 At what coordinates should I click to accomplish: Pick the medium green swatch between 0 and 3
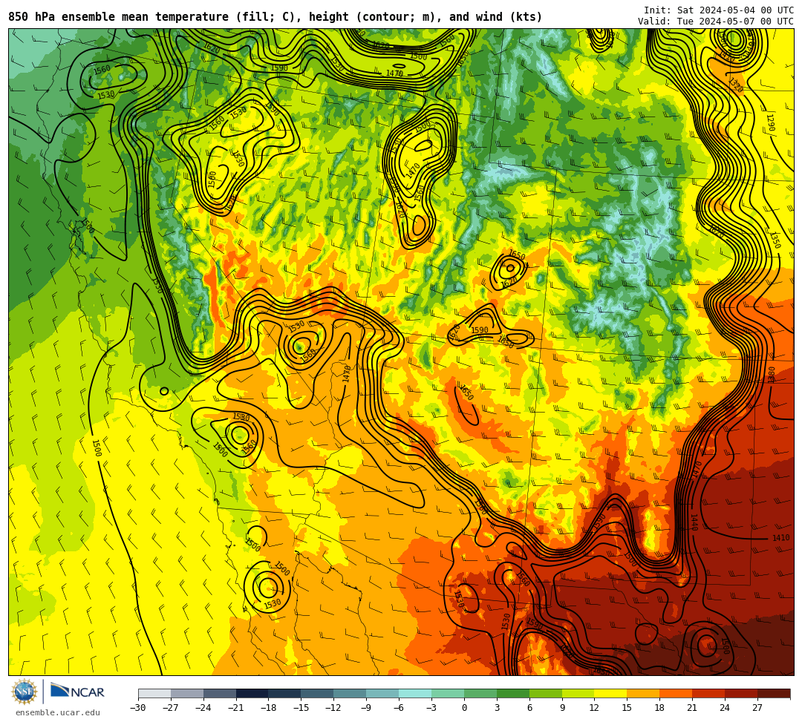click(x=480, y=693)
